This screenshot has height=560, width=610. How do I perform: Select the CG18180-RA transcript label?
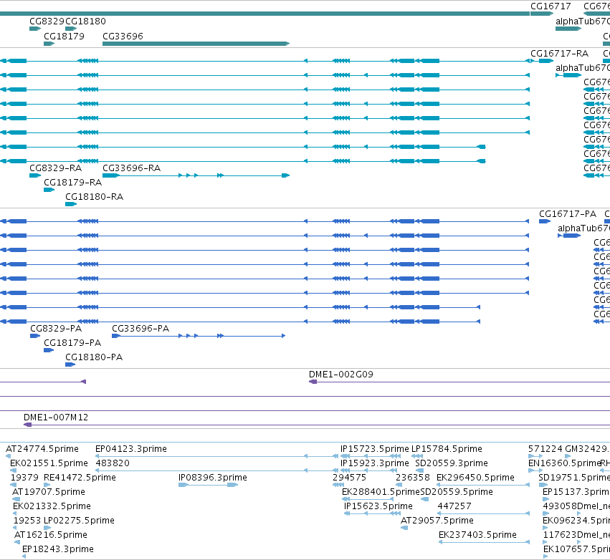94,197
